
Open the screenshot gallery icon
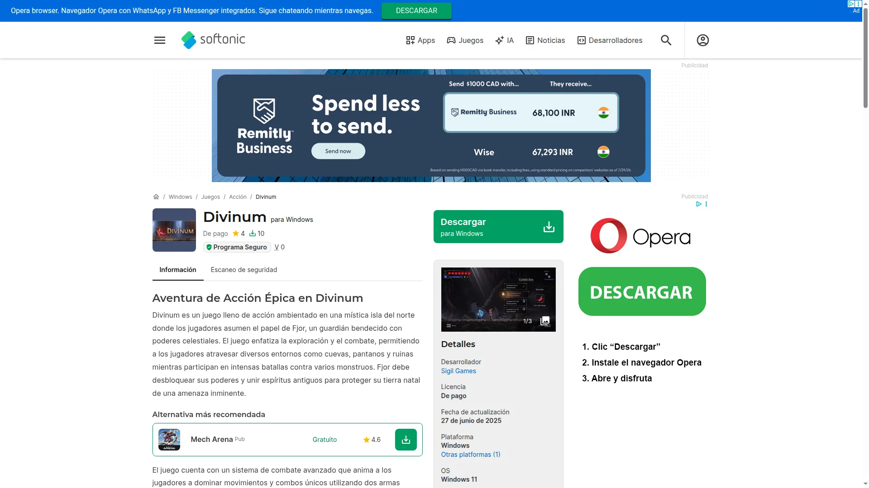coord(545,321)
